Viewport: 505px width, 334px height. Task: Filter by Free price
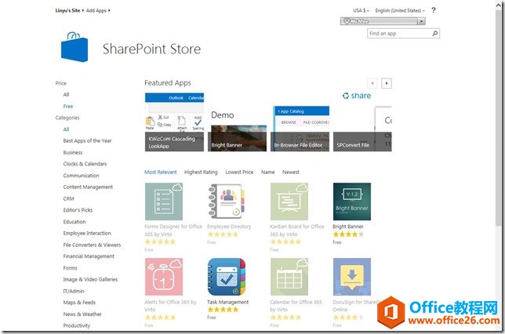(x=68, y=106)
